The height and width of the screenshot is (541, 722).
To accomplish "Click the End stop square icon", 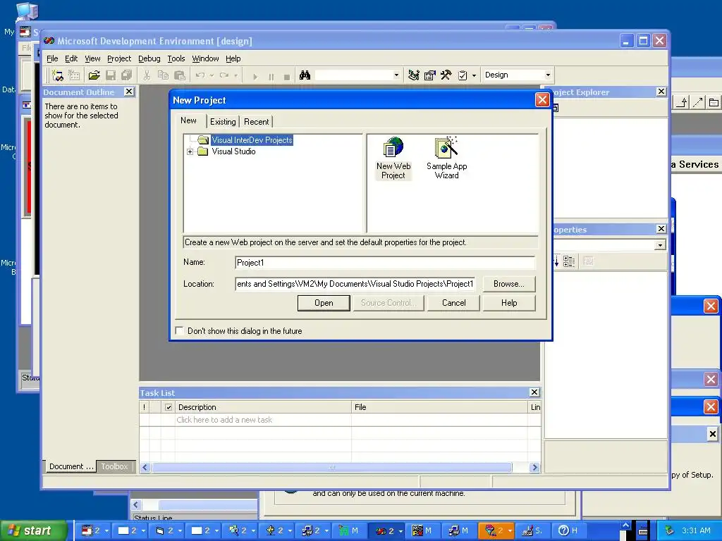I will [x=287, y=76].
